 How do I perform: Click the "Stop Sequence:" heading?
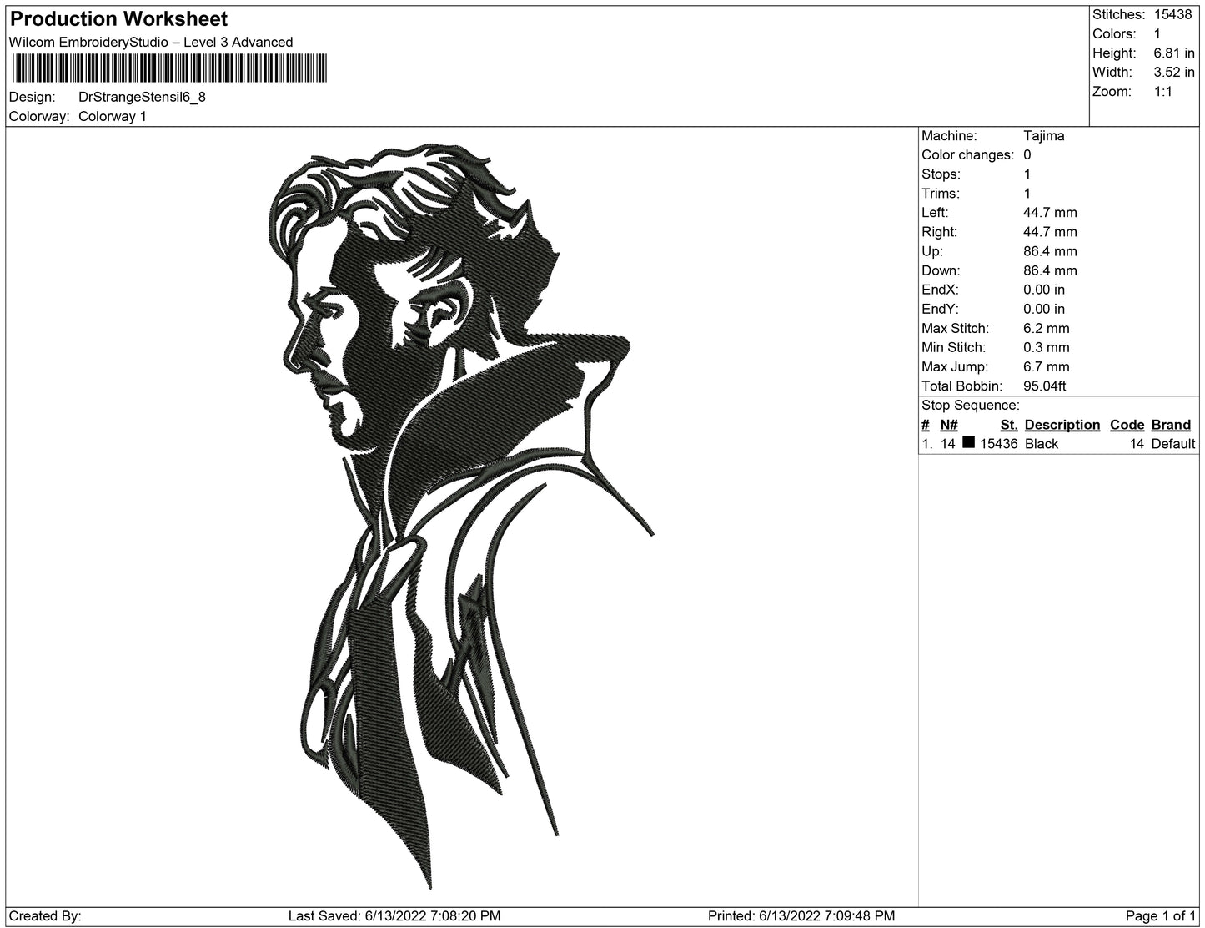pos(971,406)
